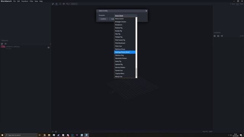Choose Pink Moobloom from the list

(125, 43)
